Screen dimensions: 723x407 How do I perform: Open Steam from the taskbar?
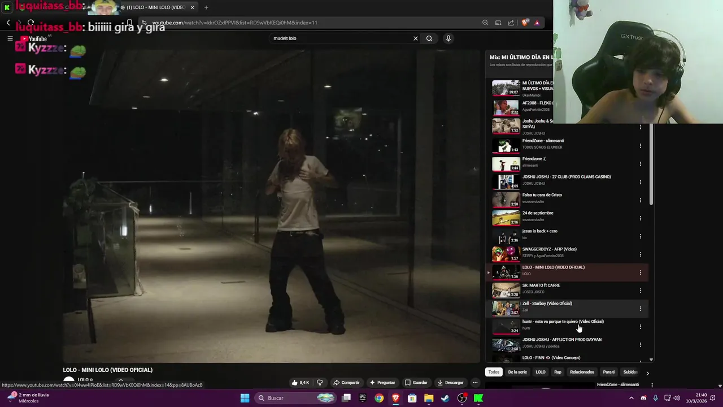[445, 398]
